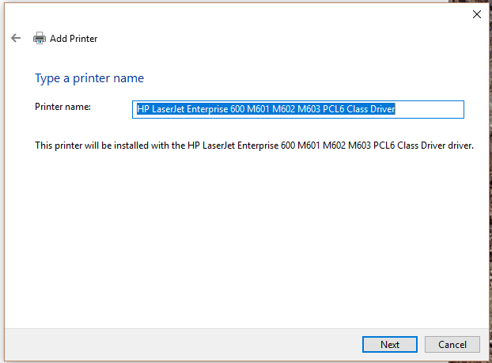The width and height of the screenshot is (492, 363).
Task: Click the gray footer bar beside Next
Action: [182, 345]
